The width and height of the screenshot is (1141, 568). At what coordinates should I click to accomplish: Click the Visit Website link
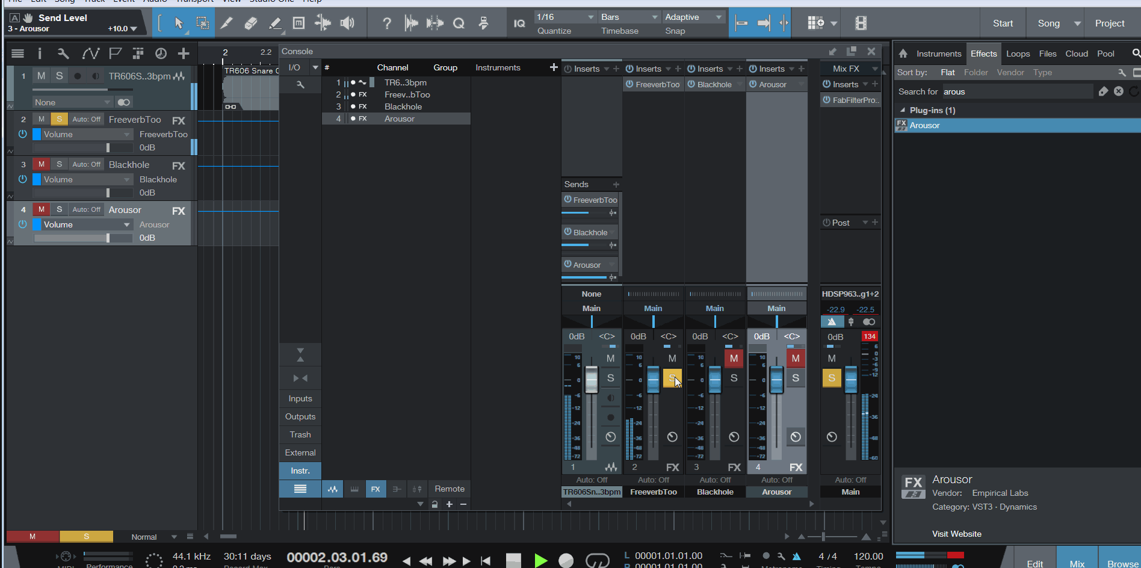pyautogui.click(x=956, y=534)
